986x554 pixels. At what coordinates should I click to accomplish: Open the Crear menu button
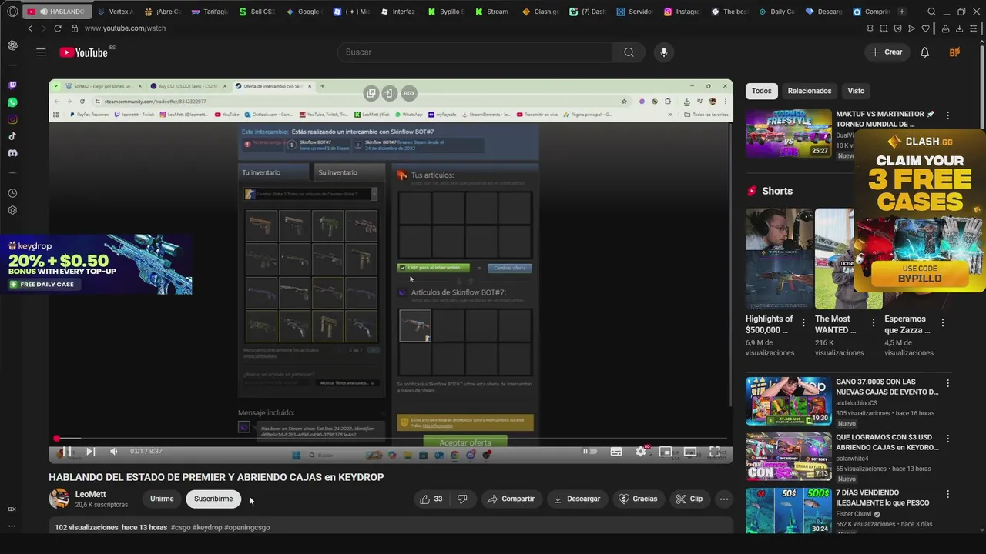pyautogui.click(x=887, y=52)
